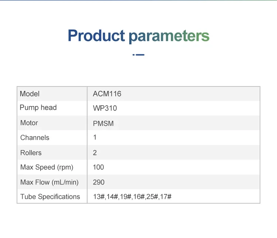Click the Max Speed value 100
The image size is (277, 238).
99,167
